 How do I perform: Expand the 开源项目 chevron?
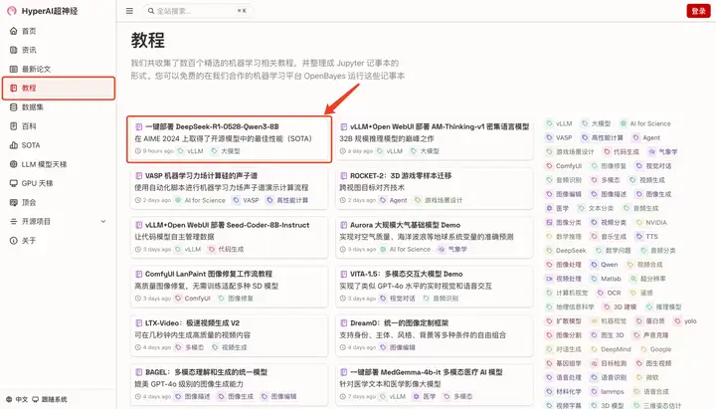[103, 221]
